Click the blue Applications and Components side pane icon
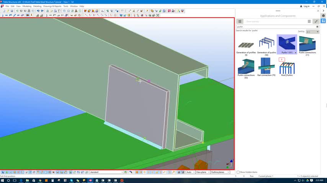327x183 pixels. tap(323, 21)
